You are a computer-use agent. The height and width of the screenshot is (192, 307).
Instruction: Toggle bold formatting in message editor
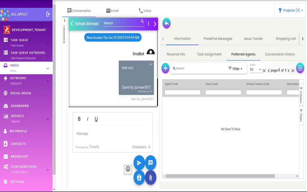[79, 119]
